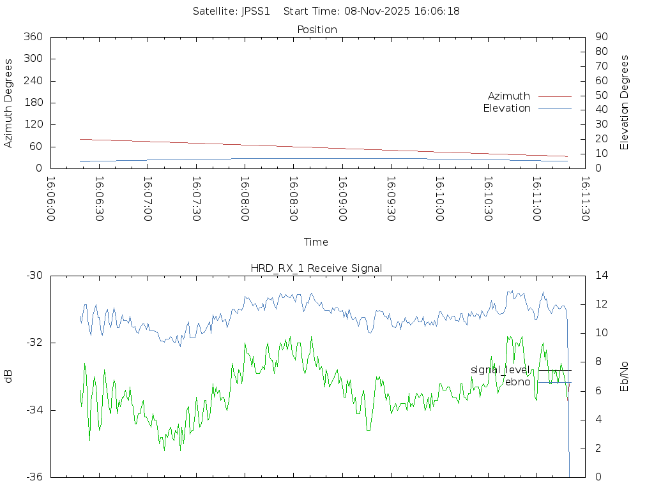This screenshot has height=490, width=654.
Task: Click the 'dB' left axis label
Action: [8, 376]
